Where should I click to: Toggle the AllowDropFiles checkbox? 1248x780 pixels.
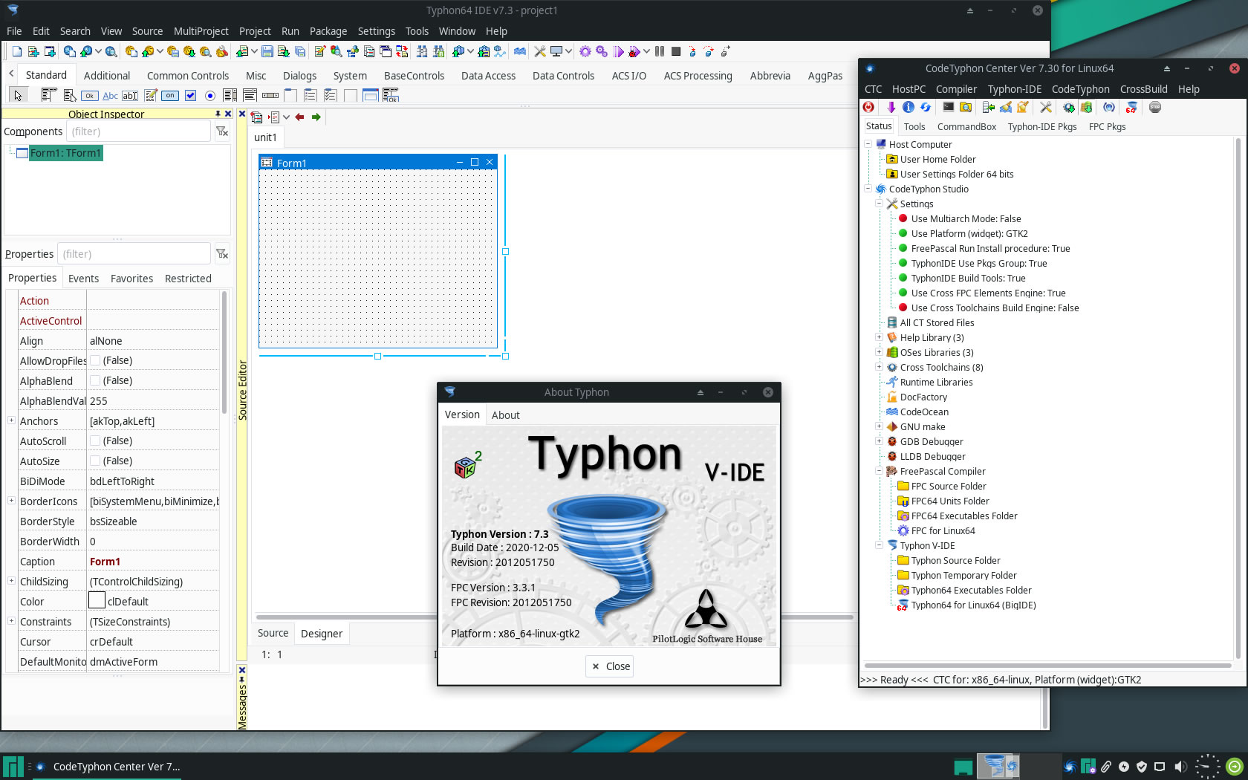click(95, 360)
